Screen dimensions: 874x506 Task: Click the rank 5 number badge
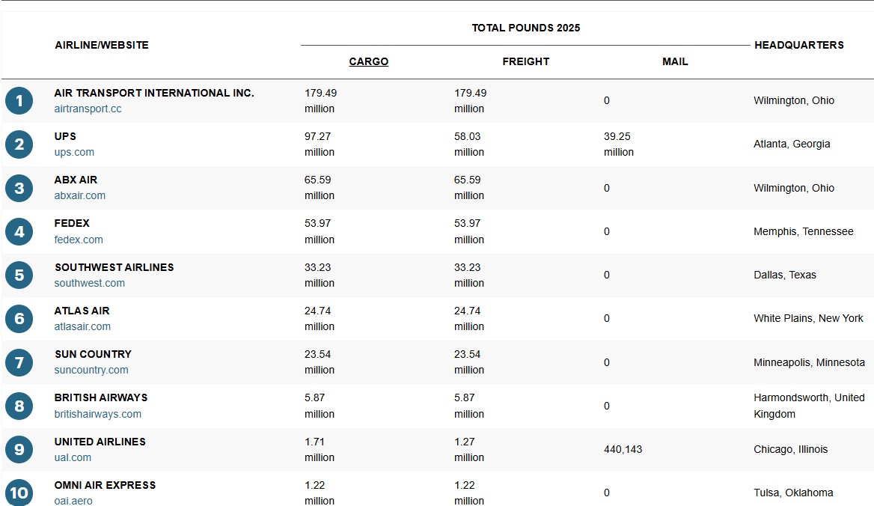click(x=19, y=275)
